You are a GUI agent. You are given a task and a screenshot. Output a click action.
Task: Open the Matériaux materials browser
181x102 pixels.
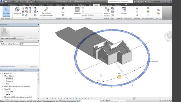17,11
